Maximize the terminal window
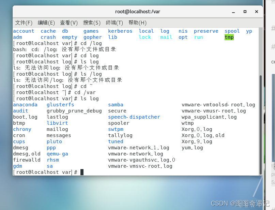This screenshot has height=210, width=275. [245, 12]
